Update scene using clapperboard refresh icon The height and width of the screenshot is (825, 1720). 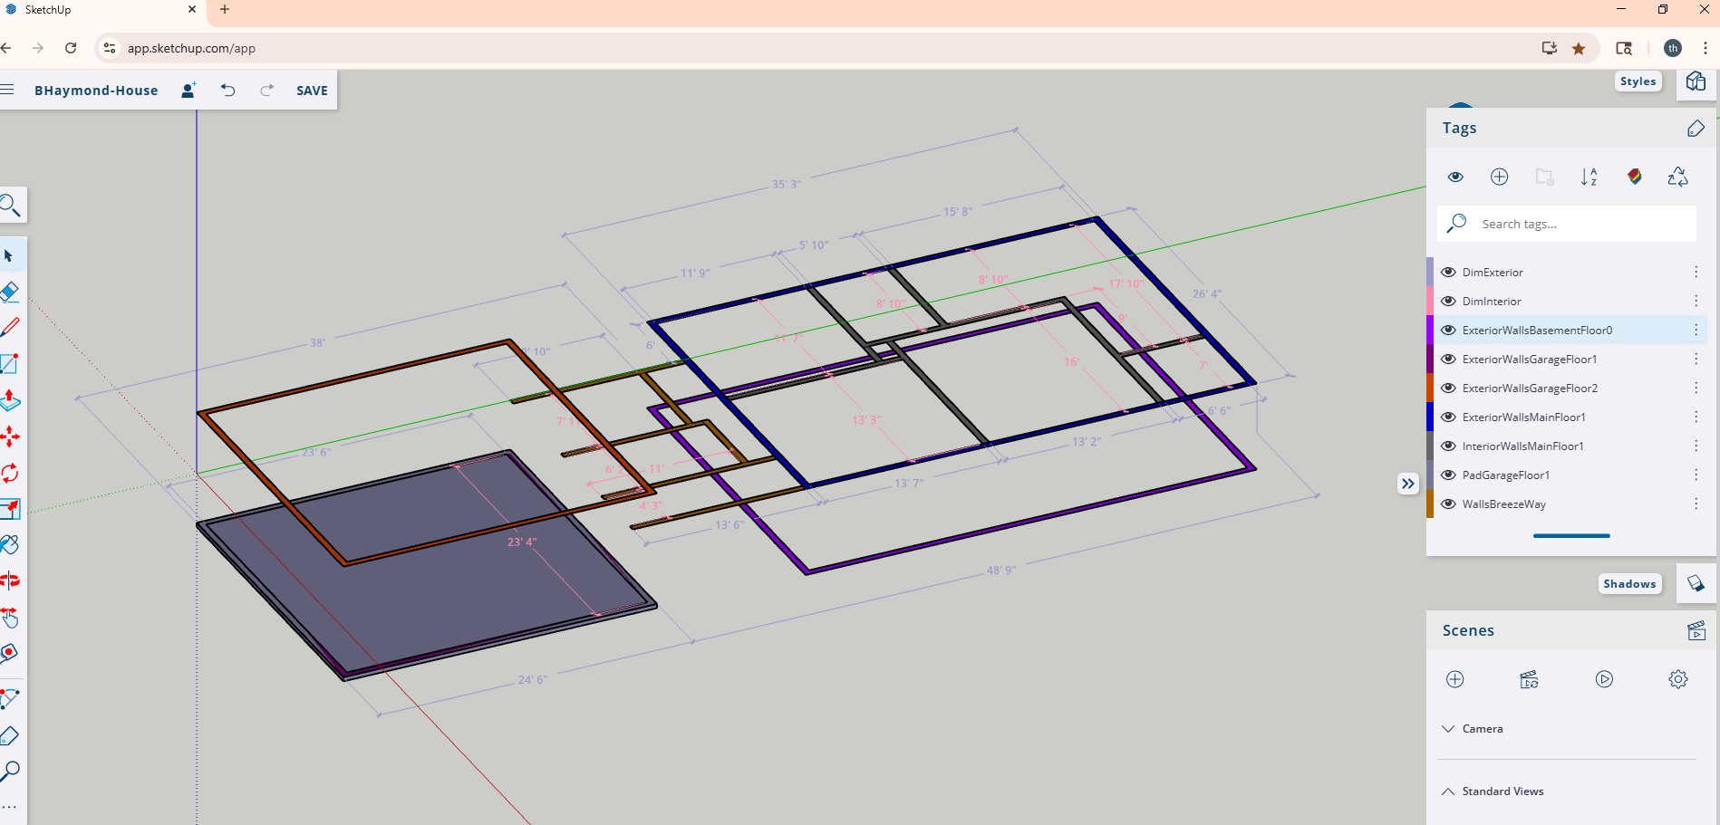[x=1529, y=679]
